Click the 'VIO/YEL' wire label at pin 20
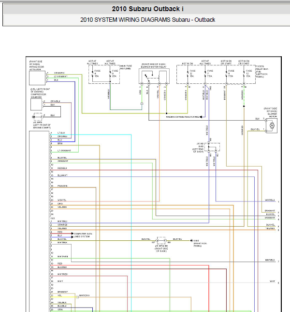Screen dimensions: 290x312 (62, 200)
